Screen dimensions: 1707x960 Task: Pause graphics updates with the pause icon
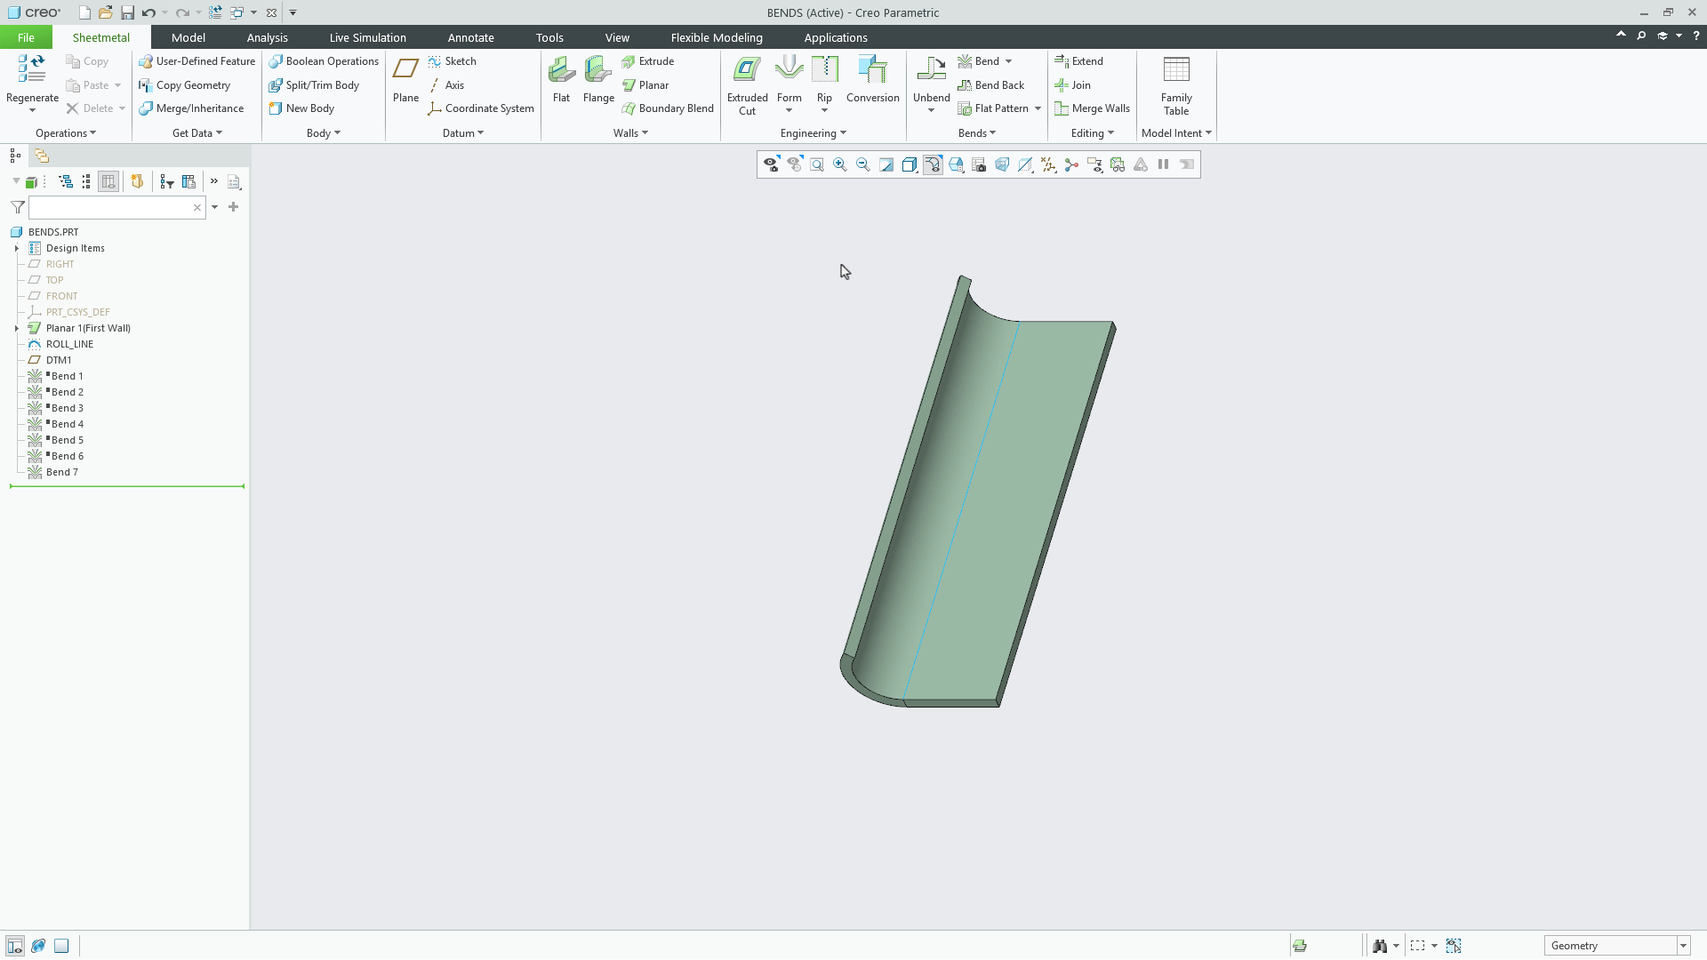(x=1163, y=164)
